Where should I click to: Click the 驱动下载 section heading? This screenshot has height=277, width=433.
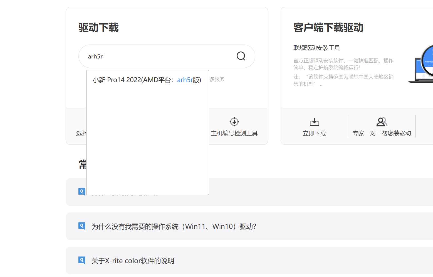pos(98,28)
